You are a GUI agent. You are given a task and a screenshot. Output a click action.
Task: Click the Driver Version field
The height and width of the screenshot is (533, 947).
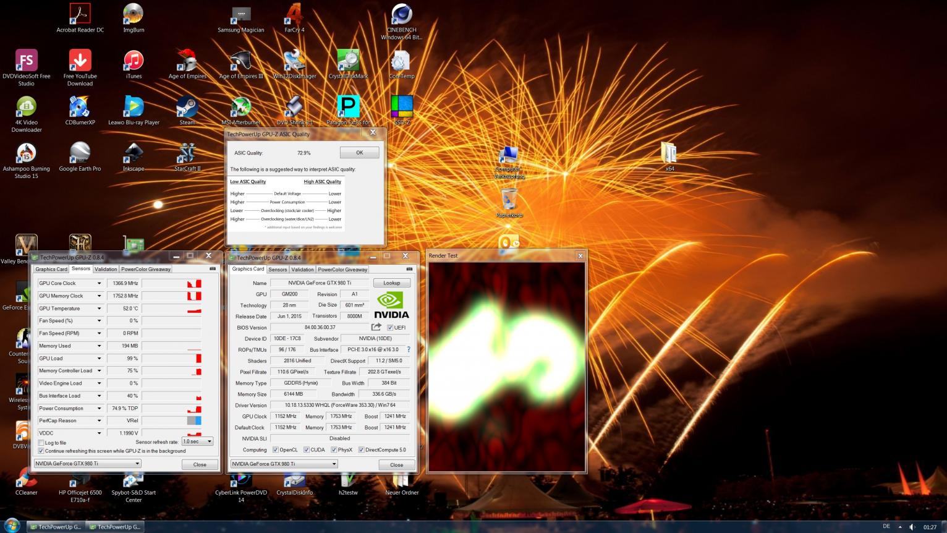pyautogui.click(x=339, y=405)
